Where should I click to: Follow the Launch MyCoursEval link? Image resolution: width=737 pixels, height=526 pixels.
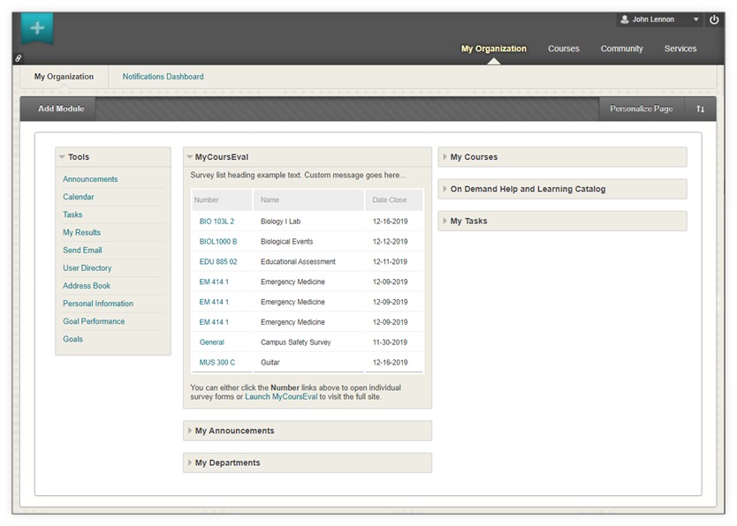281,397
